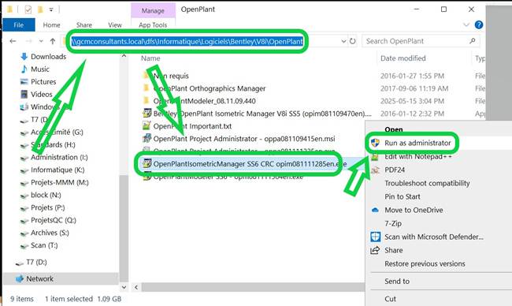This screenshot has width=512, height=306.
Task: Go up one folder level
Action: coord(53,41)
